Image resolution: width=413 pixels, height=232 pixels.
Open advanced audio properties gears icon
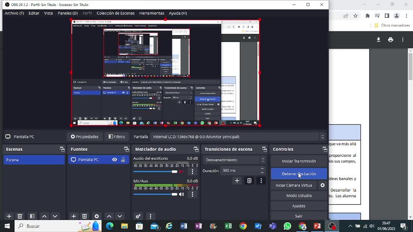[138, 216]
